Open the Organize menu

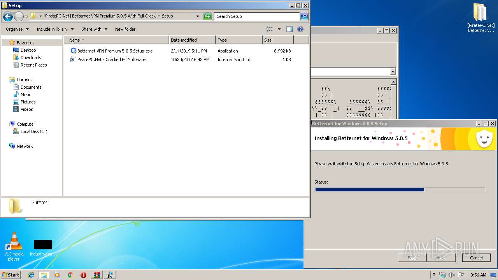(x=17, y=29)
